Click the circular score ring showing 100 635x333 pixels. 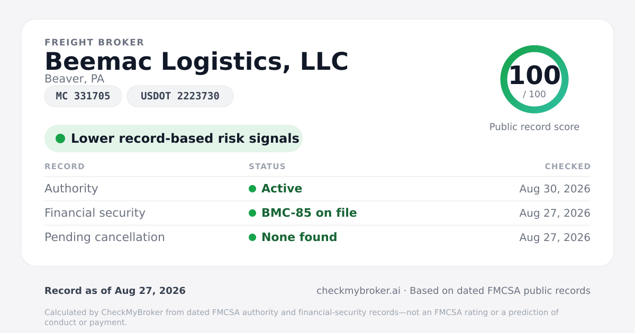[x=534, y=79]
